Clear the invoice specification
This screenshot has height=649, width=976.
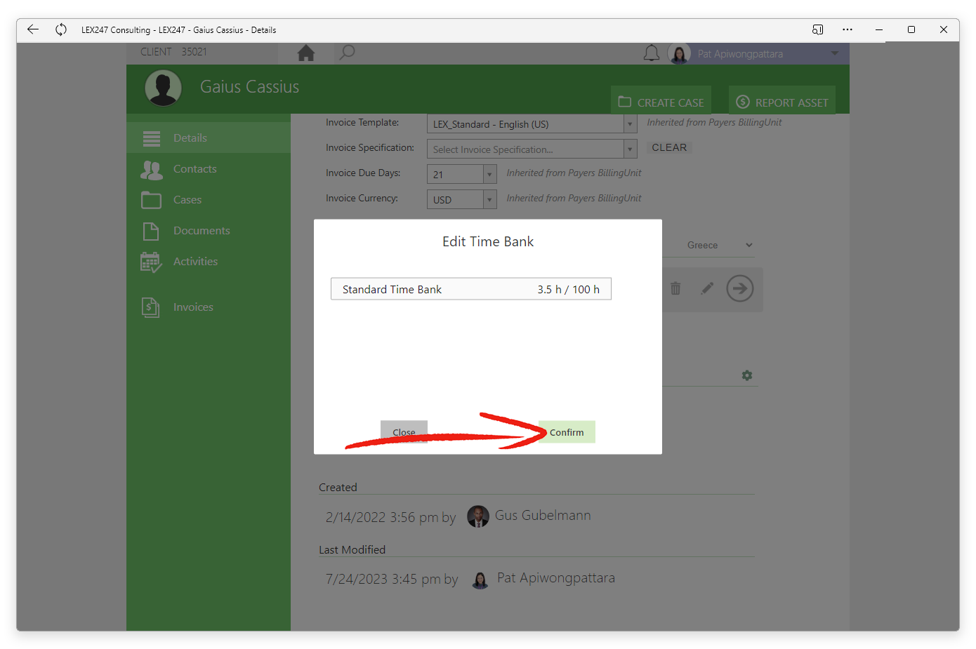tap(669, 147)
